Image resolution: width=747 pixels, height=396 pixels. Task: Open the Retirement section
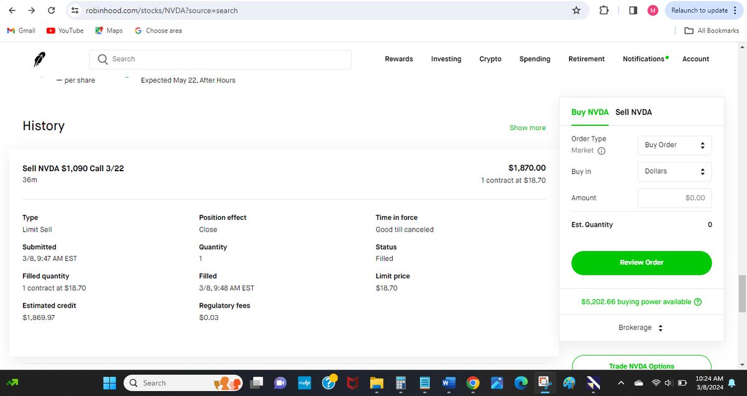pos(586,59)
